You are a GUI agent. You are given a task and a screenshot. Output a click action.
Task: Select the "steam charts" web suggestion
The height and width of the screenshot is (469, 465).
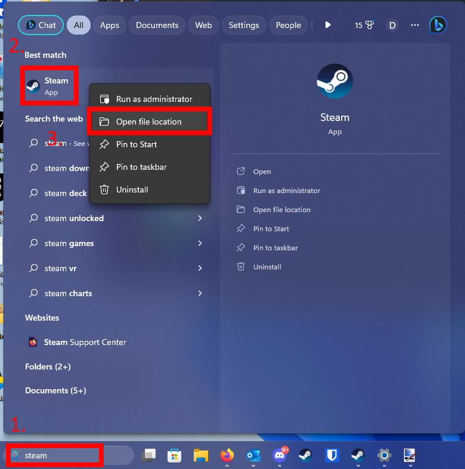(117, 293)
